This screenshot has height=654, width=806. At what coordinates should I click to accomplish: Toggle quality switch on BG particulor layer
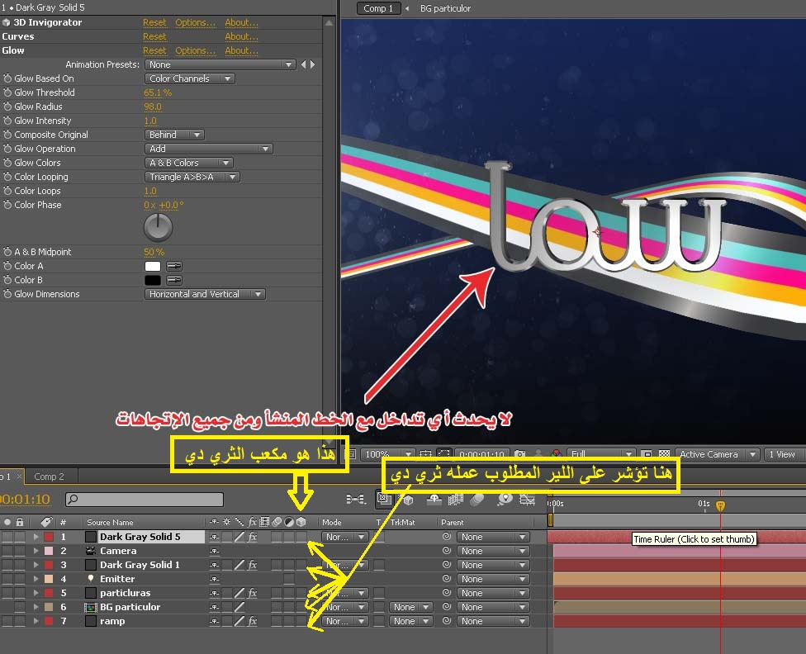[239, 607]
